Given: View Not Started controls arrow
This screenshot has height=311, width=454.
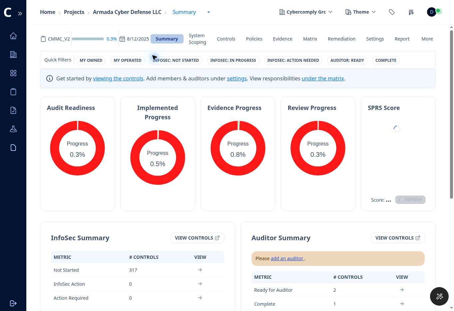Looking at the screenshot, I should (200, 270).
